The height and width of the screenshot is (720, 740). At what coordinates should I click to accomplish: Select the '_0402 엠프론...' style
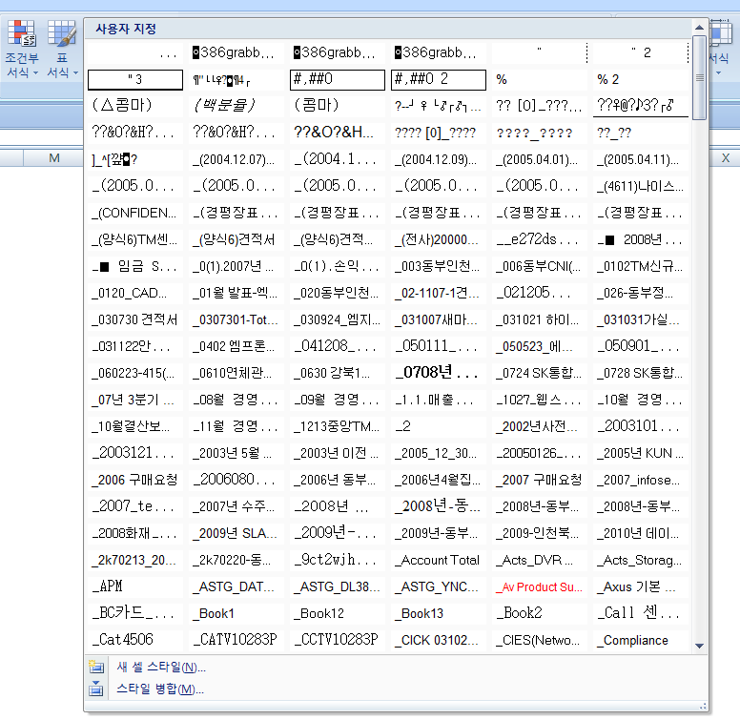pyautogui.click(x=236, y=346)
